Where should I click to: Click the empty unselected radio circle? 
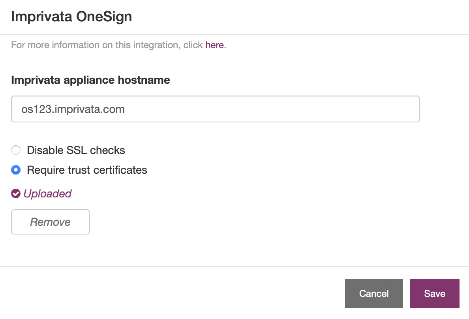pyautogui.click(x=16, y=150)
